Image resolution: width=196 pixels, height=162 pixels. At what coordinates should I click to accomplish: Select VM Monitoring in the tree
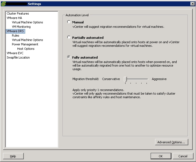tap(21, 27)
